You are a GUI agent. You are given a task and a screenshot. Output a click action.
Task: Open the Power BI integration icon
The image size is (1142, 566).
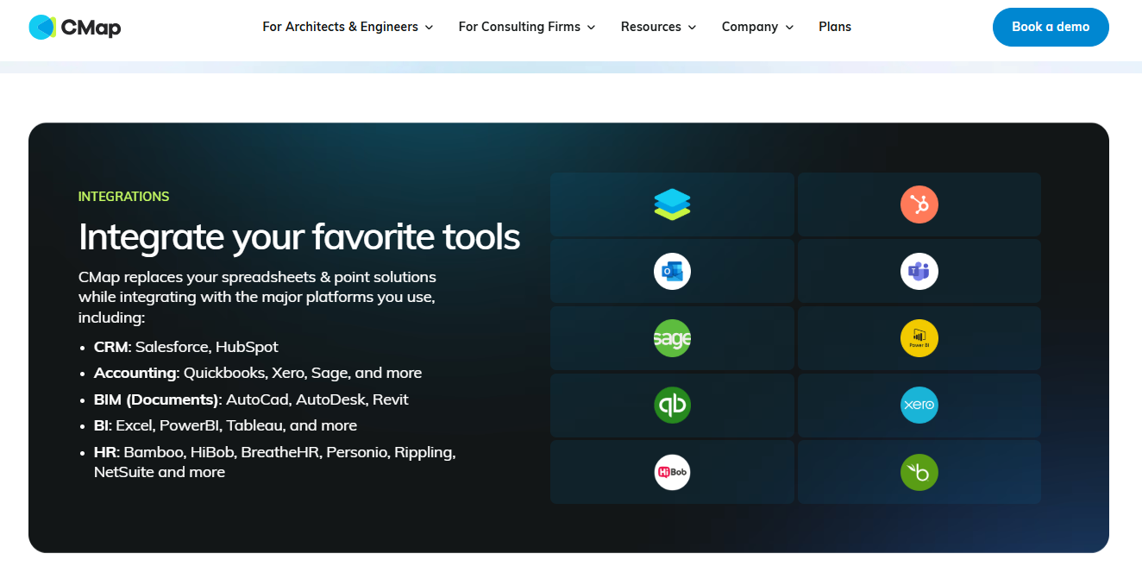(919, 338)
